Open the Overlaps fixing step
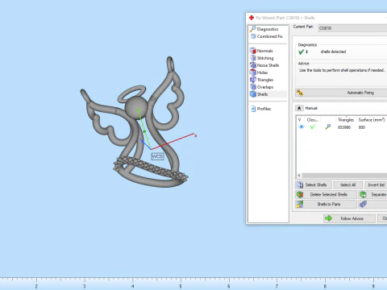387x290 pixels. (262, 87)
